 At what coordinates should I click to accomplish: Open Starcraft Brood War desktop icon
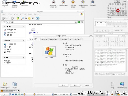click(x=54, y=4)
